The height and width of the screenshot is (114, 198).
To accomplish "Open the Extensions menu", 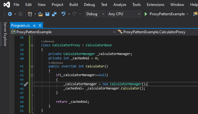I will [156, 5].
